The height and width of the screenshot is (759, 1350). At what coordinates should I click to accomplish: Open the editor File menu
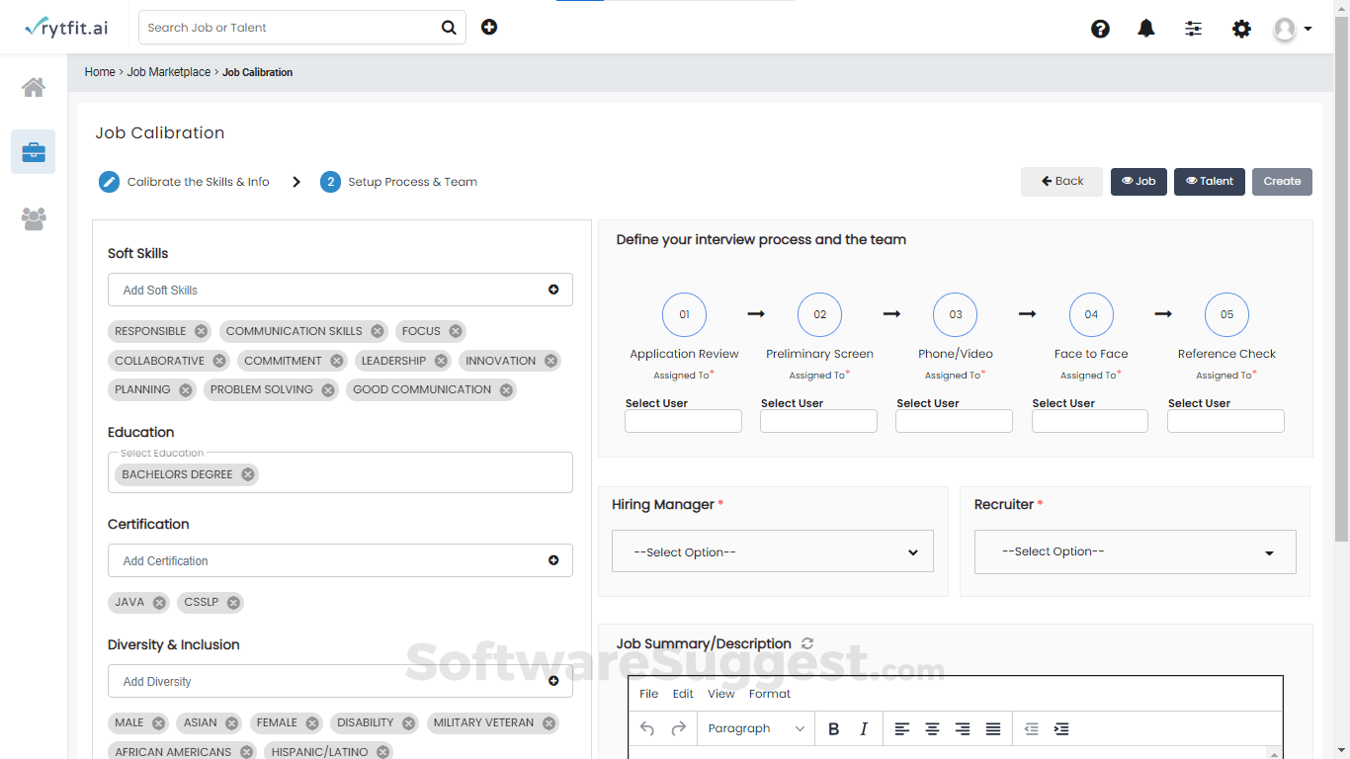coord(648,694)
